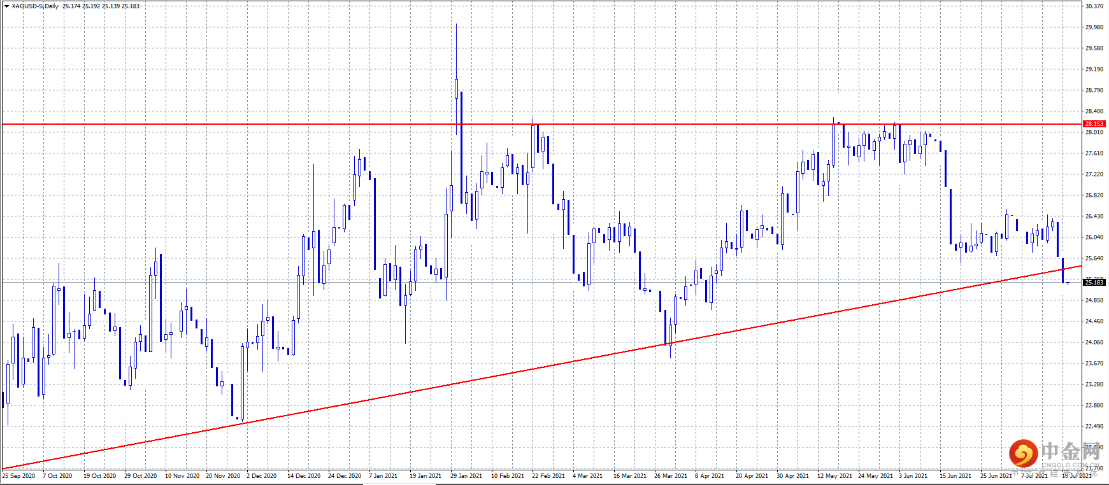This screenshot has height=485, width=1109.
Task: Click the 24.460 price axis label
Action: pos(1094,321)
